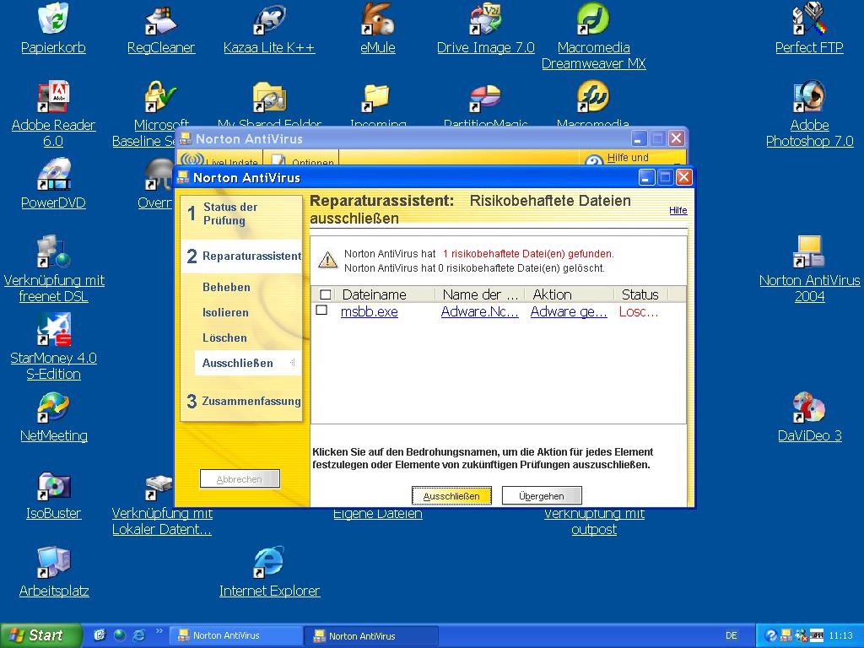
Task: Open the Hilfe link in the wizard
Action: pyautogui.click(x=678, y=210)
